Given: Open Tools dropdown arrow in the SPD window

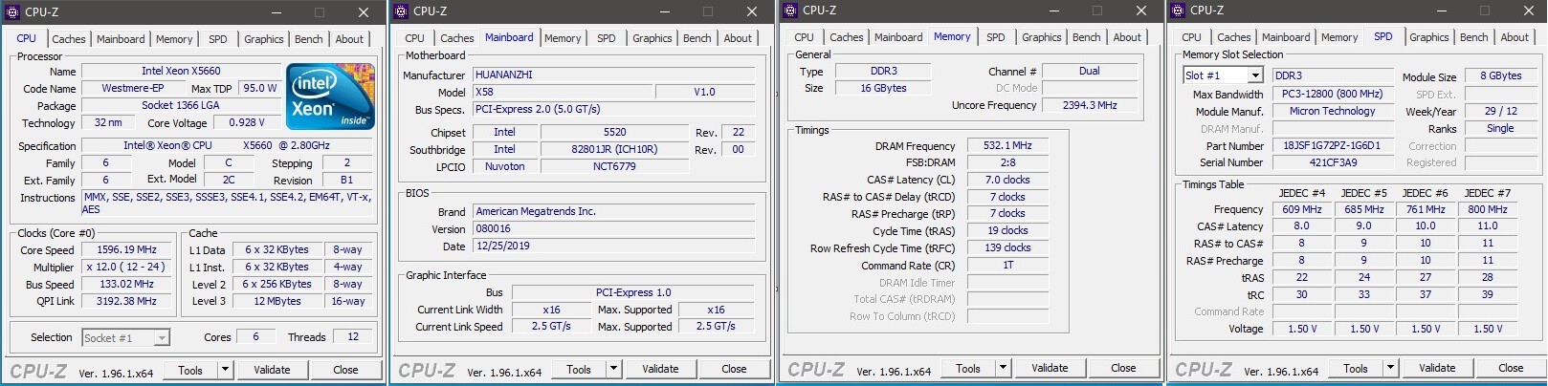Looking at the screenshot, I should coord(1390,368).
